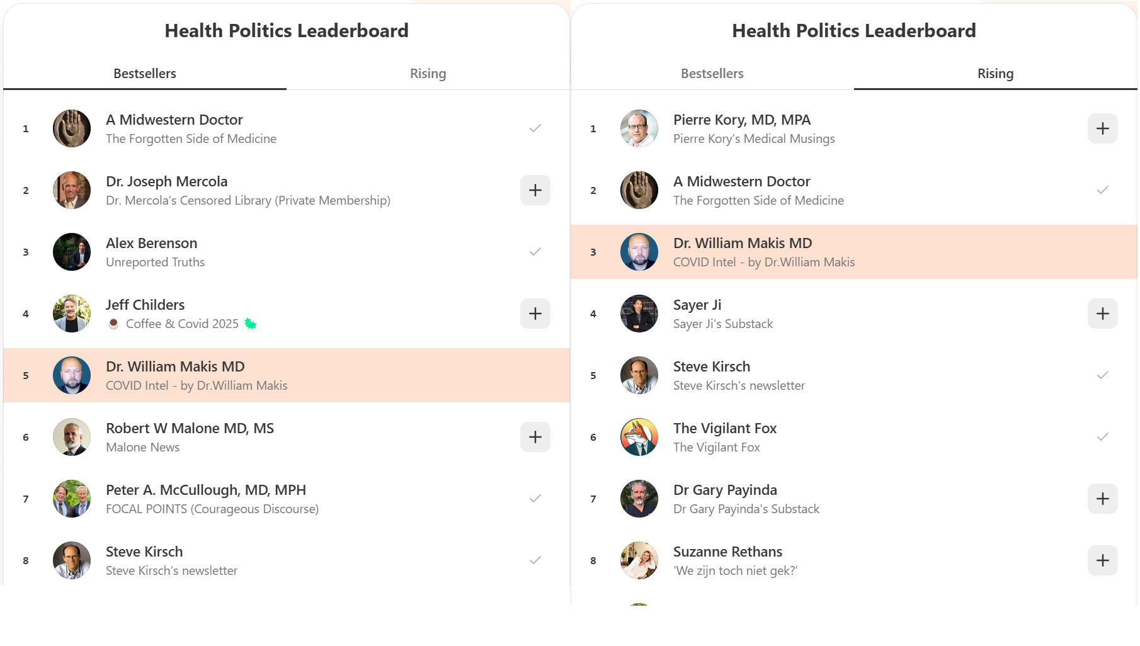The height and width of the screenshot is (646, 1140).
Task: Click Suzanne Rethans profile picture
Action: tap(639, 560)
